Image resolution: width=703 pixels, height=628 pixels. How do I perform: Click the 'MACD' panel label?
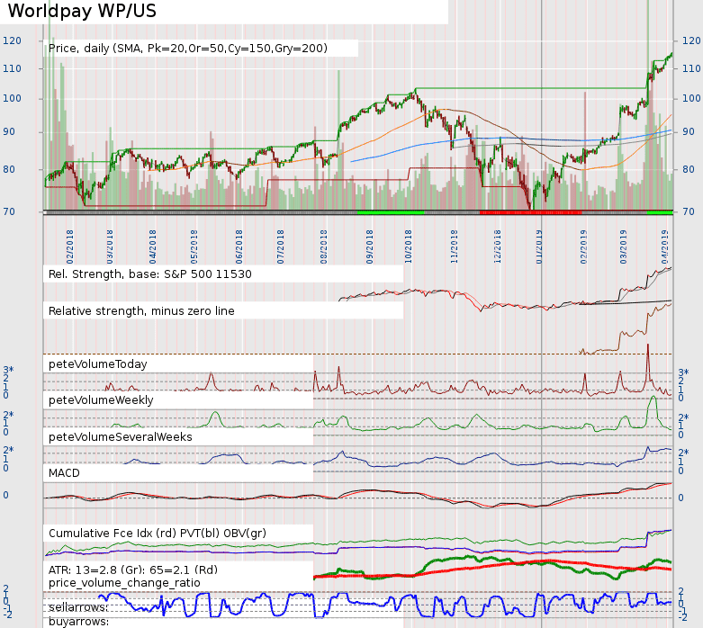(64, 473)
